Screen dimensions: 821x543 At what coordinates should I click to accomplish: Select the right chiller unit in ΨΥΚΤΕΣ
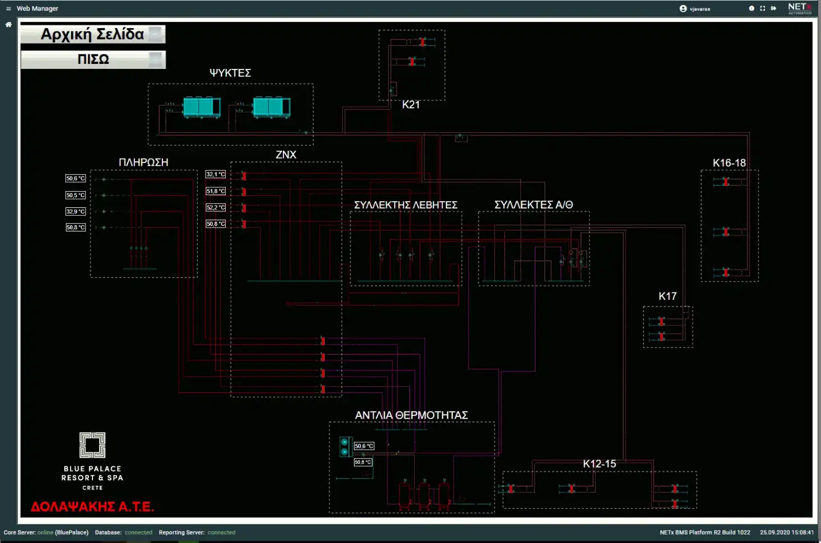[271, 106]
